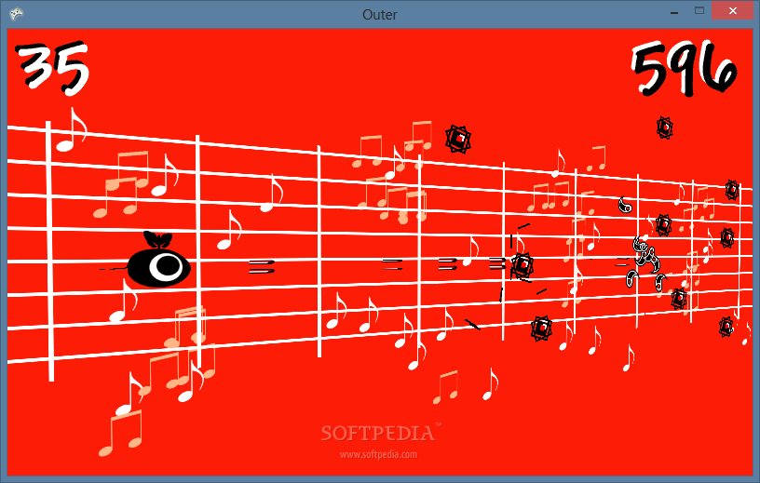The width and height of the screenshot is (760, 483).
Task: Click the single white swirl fragment
Action: pyautogui.click(x=625, y=205)
